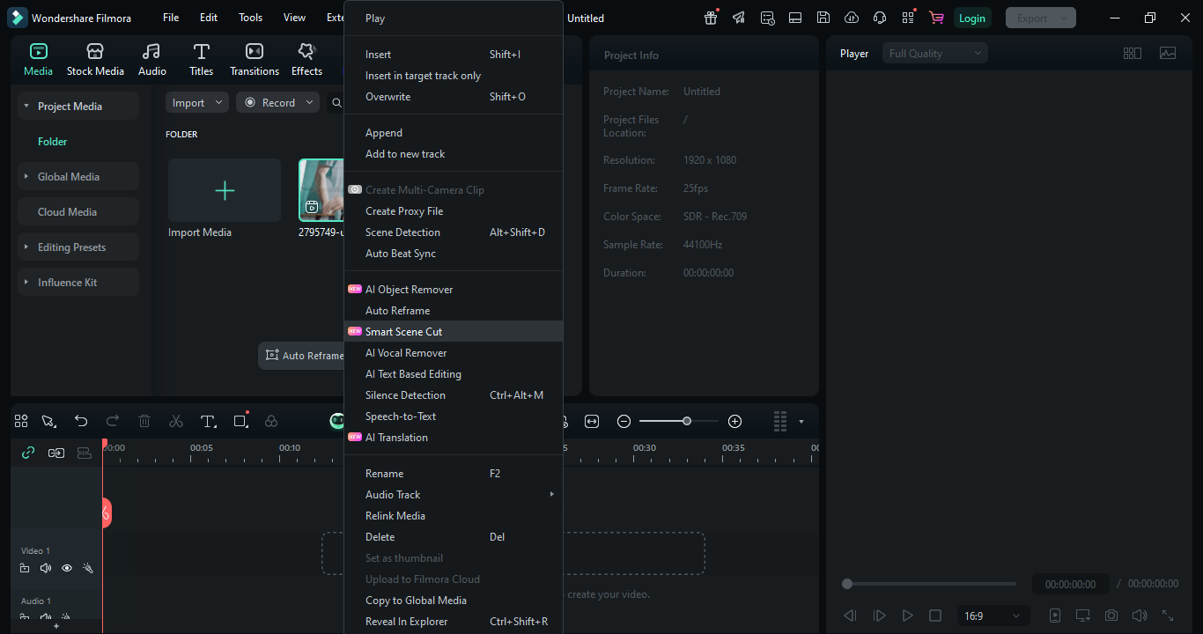Toggle player volume speaker icon
1203x634 pixels.
point(1140,616)
